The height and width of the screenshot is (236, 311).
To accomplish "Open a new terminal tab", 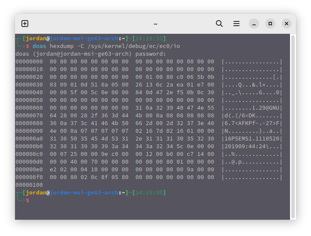I will pyautogui.click(x=25, y=24).
